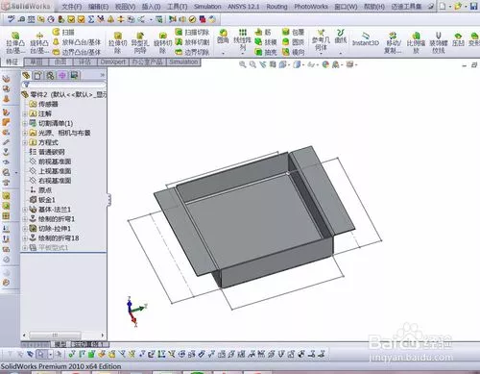Select the 右视基准面 right plane

point(50,181)
